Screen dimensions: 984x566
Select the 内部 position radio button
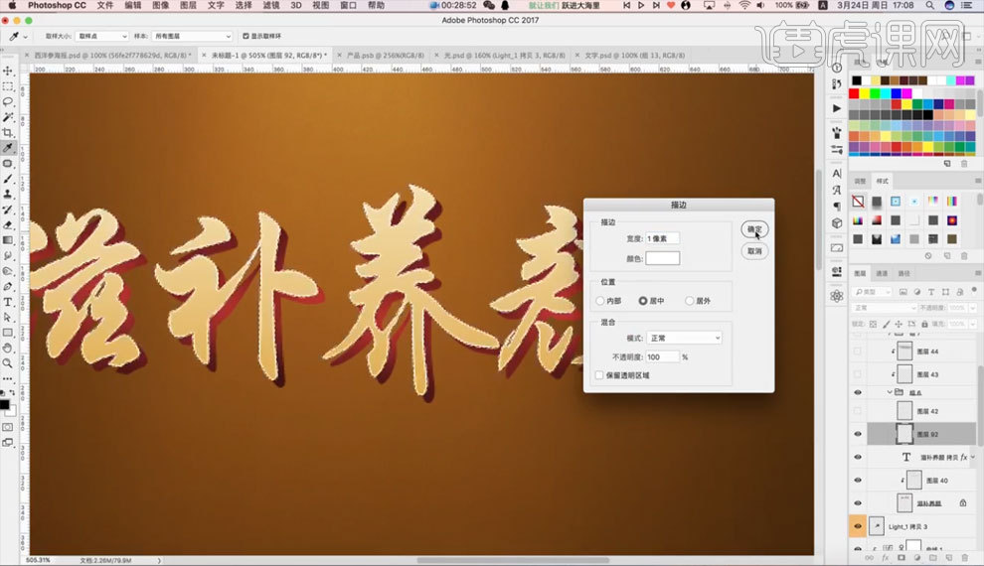[600, 300]
